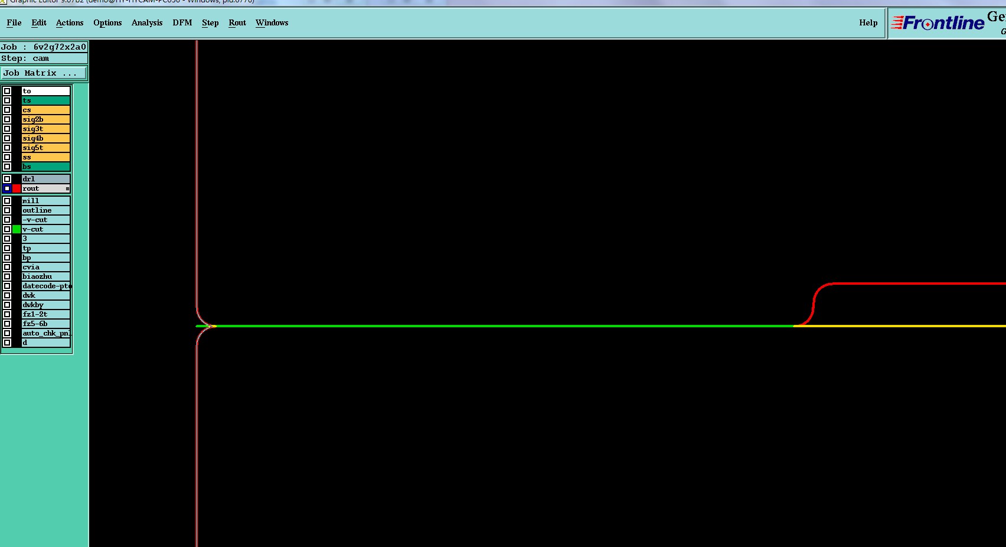Image resolution: width=1006 pixels, height=547 pixels.
Task: Select the 'auto_chk_pnl' layer name
Action: (x=46, y=333)
